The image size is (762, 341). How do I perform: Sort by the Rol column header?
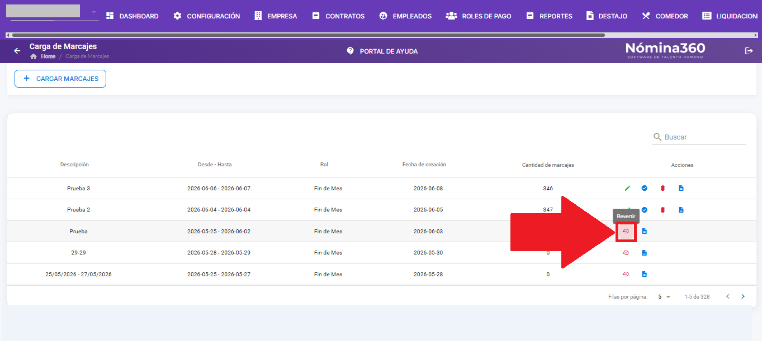click(x=324, y=165)
